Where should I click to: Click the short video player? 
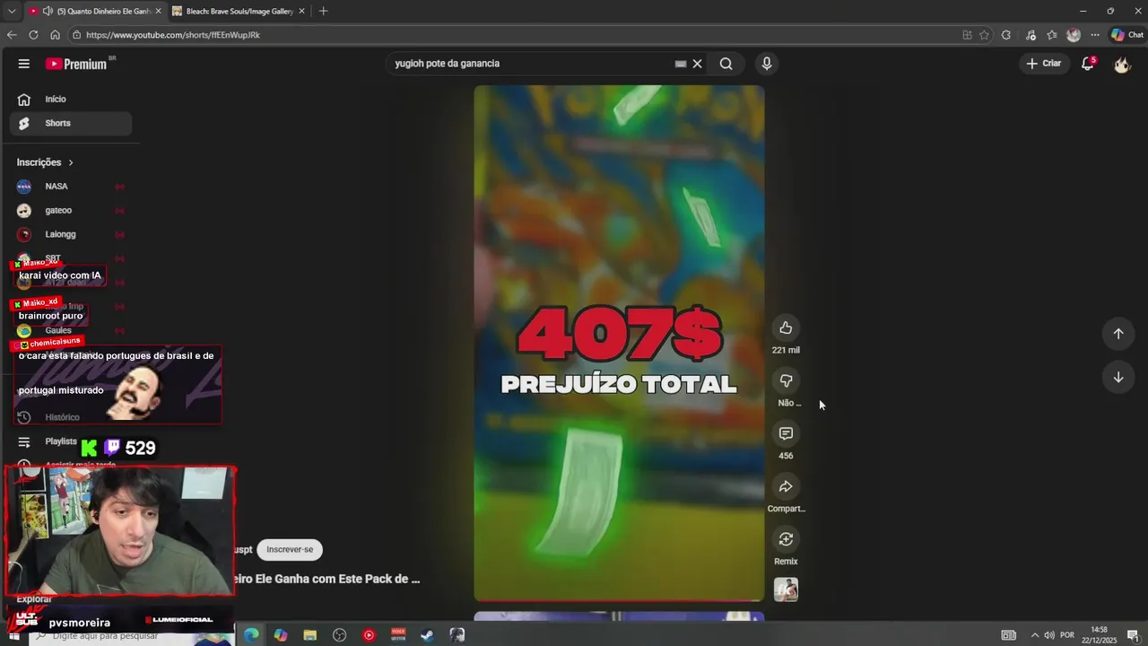point(619,343)
